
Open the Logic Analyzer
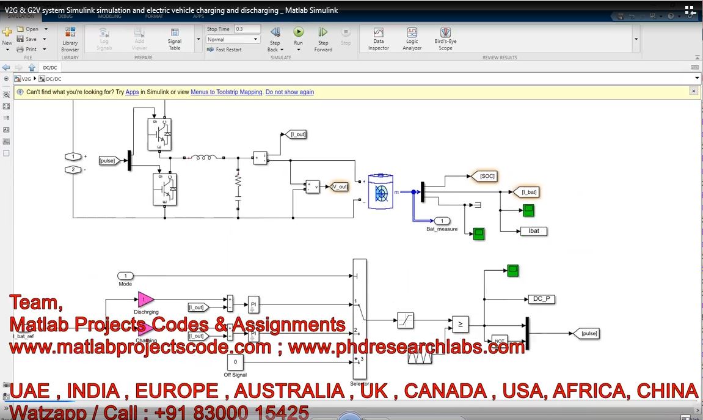pyautogui.click(x=412, y=39)
